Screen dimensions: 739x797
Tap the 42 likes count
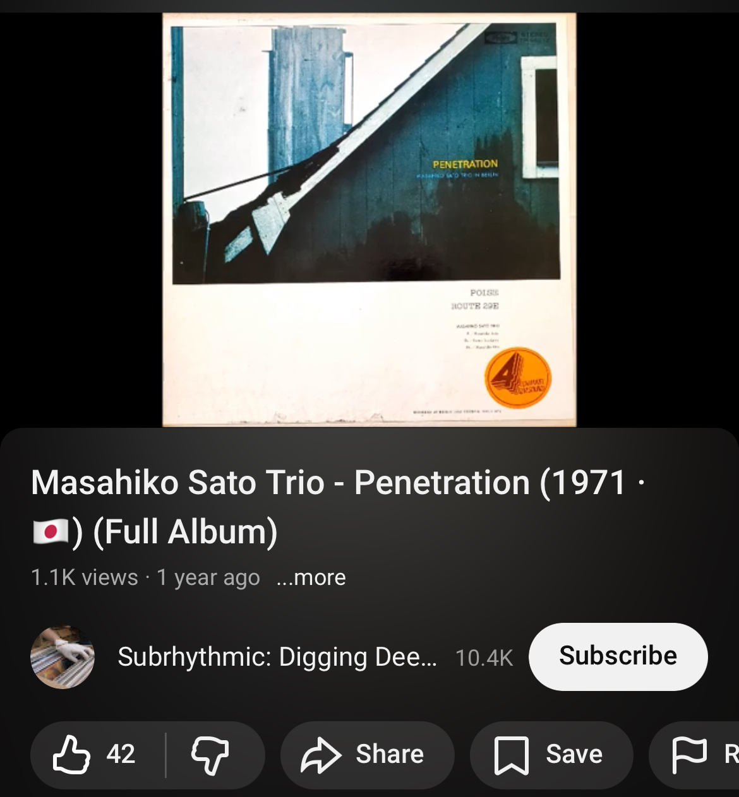[121, 754]
